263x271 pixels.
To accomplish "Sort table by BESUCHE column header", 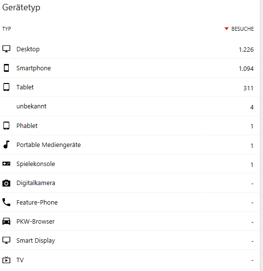I will point(242,29).
